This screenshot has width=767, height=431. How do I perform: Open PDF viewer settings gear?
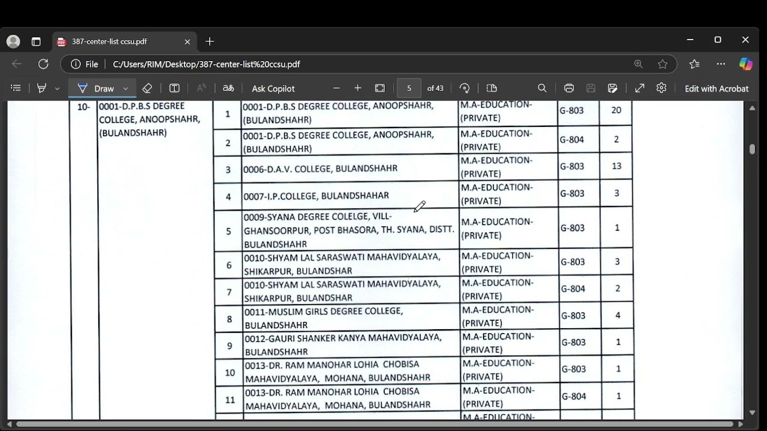pyautogui.click(x=662, y=88)
